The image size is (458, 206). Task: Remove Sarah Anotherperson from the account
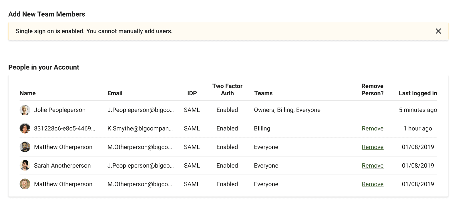tap(372, 166)
